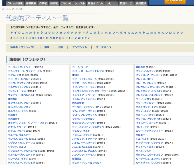Viewport: 194px width, 165px height.
Task: Jump to the 合唱 category
Action: click(x=61, y=47)
